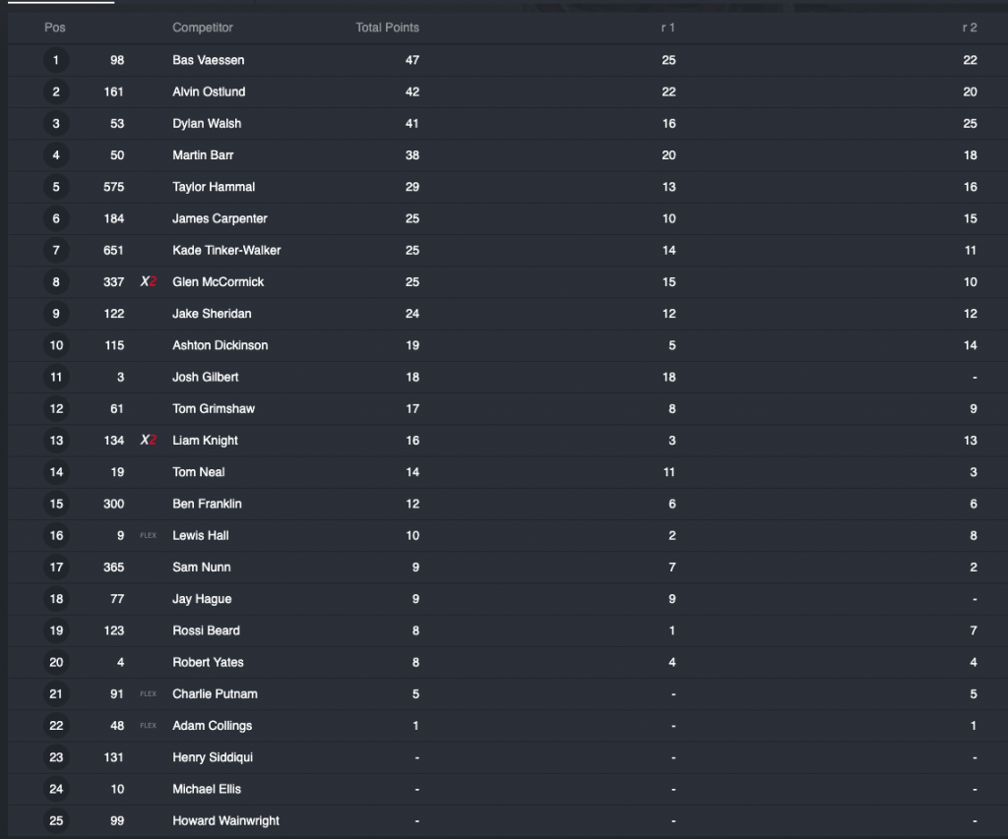Select competitor Alvin Ostlund
This screenshot has width=1008, height=839.
point(209,92)
